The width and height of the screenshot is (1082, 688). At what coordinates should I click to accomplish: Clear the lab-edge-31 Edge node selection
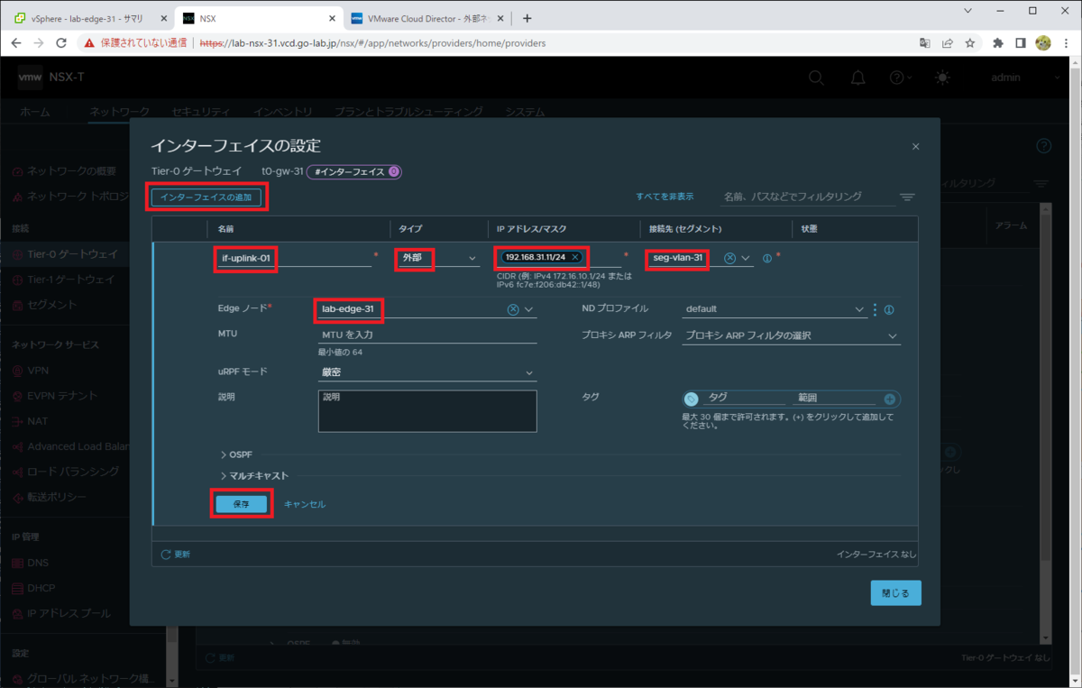513,309
